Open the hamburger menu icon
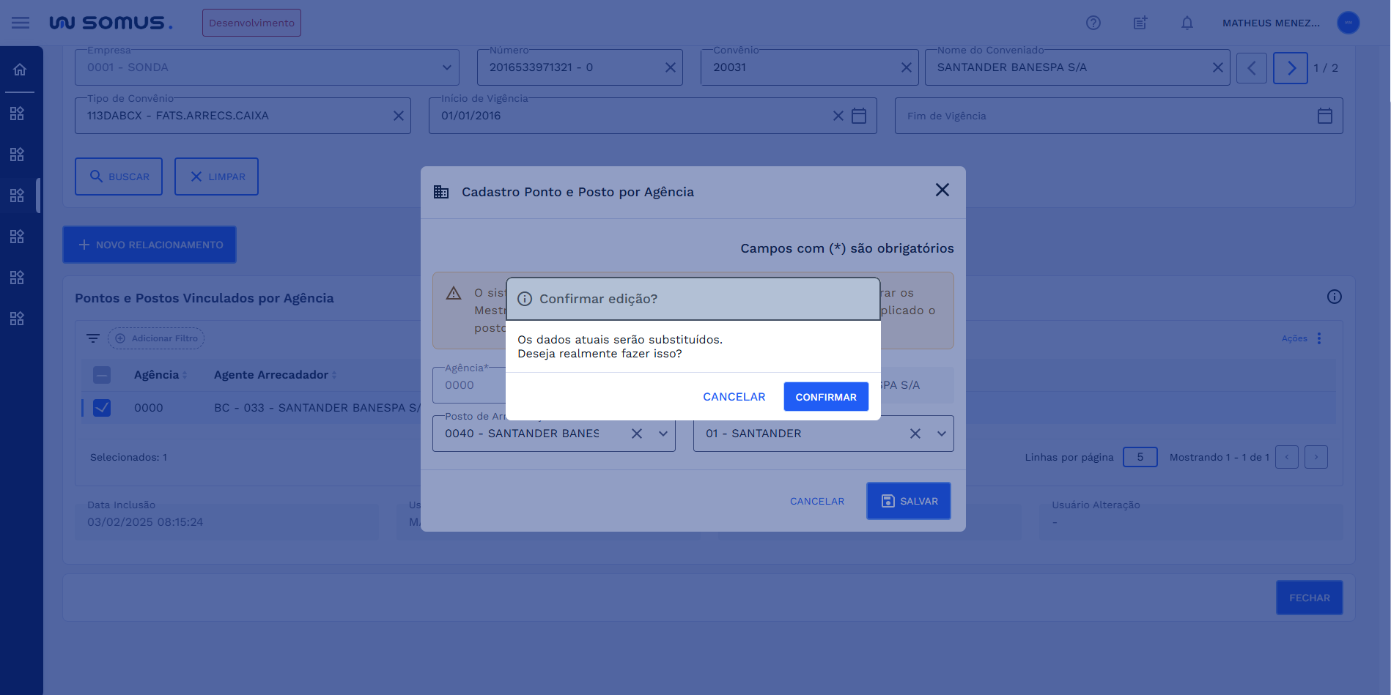 (21, 23)
